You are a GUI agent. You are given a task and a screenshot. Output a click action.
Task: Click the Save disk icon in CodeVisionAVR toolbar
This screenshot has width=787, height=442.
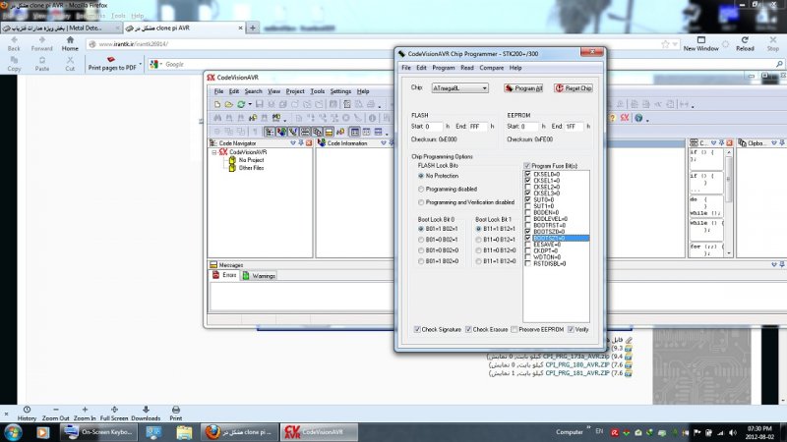coord(259,104)
